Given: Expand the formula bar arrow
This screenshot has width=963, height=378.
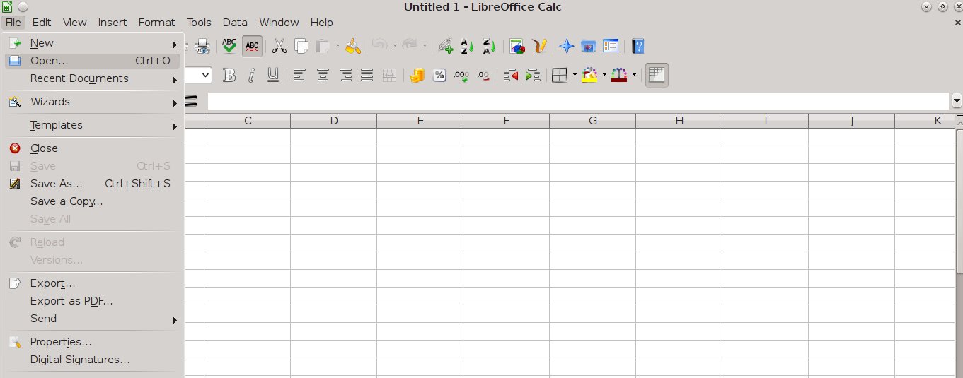Looking at the screenshot, I should (957, 101).
